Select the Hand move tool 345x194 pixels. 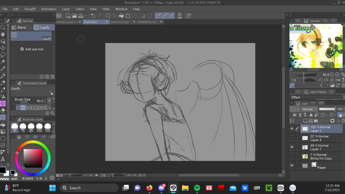coord(3,34)
